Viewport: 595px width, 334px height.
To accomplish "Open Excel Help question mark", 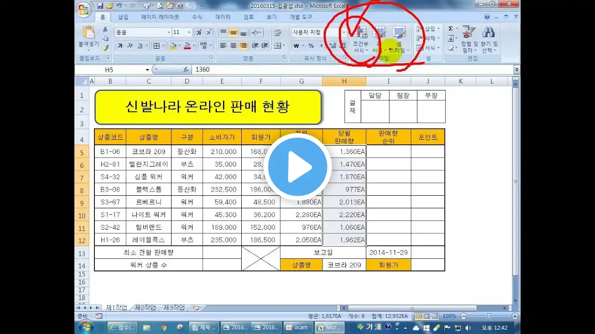I will pos(487,17).
